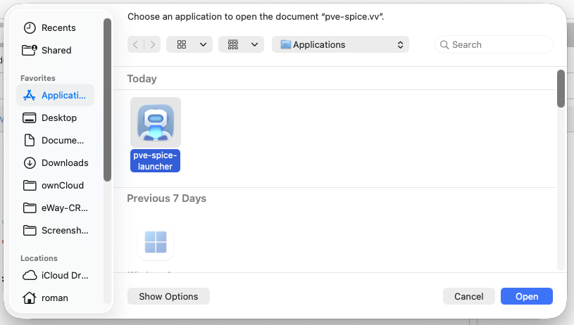Go back with the left chevron button
Viewport: 574px width, 325px height.
click(136, 44)
